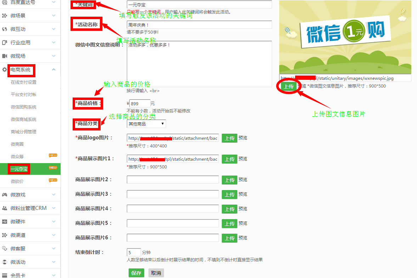
Task: Click the 微现场 camera icon
Action: (x=5, y=56)
